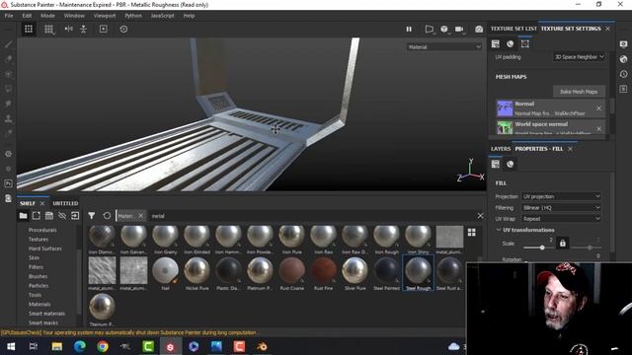Screen dimensions: 632x355
Task: Toggle the shelf hidden-eye visibility icon
Action: (x=62, y=216)
